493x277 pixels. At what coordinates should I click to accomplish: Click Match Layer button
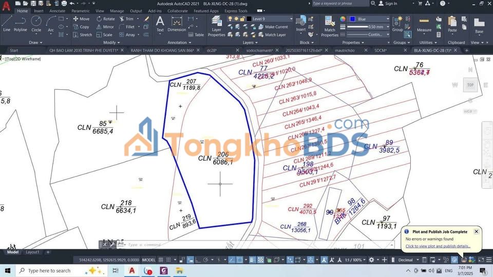pos(272,35)
